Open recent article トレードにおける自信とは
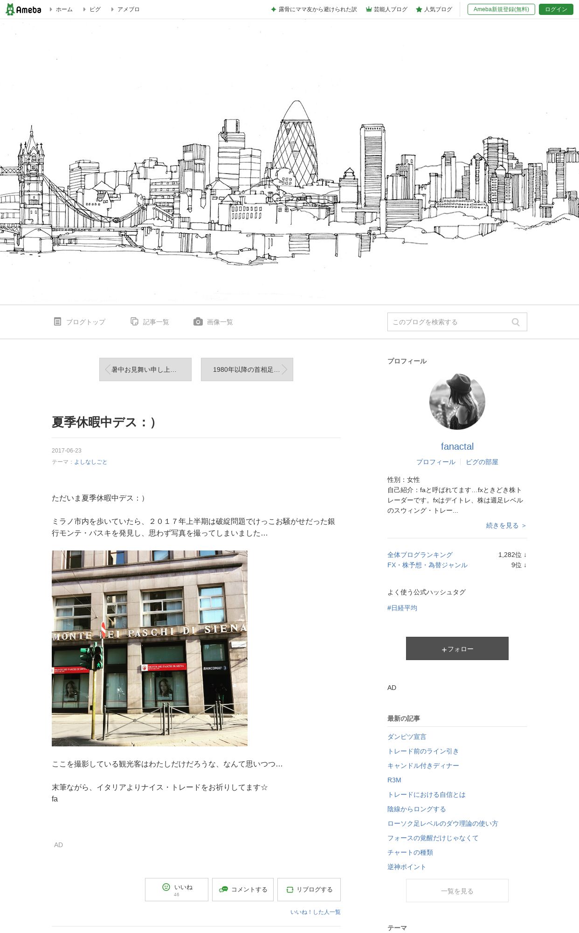This screenshot has height=933, width=579. (427, 794)
